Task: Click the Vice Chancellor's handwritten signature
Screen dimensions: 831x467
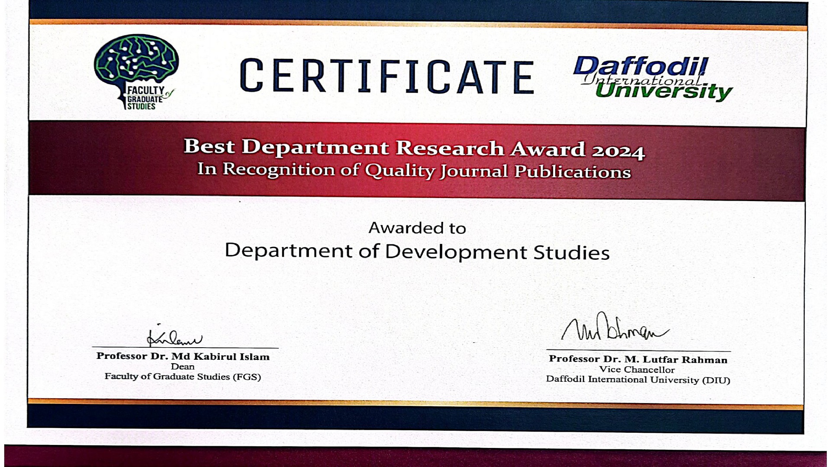Action: click(615, 326)
